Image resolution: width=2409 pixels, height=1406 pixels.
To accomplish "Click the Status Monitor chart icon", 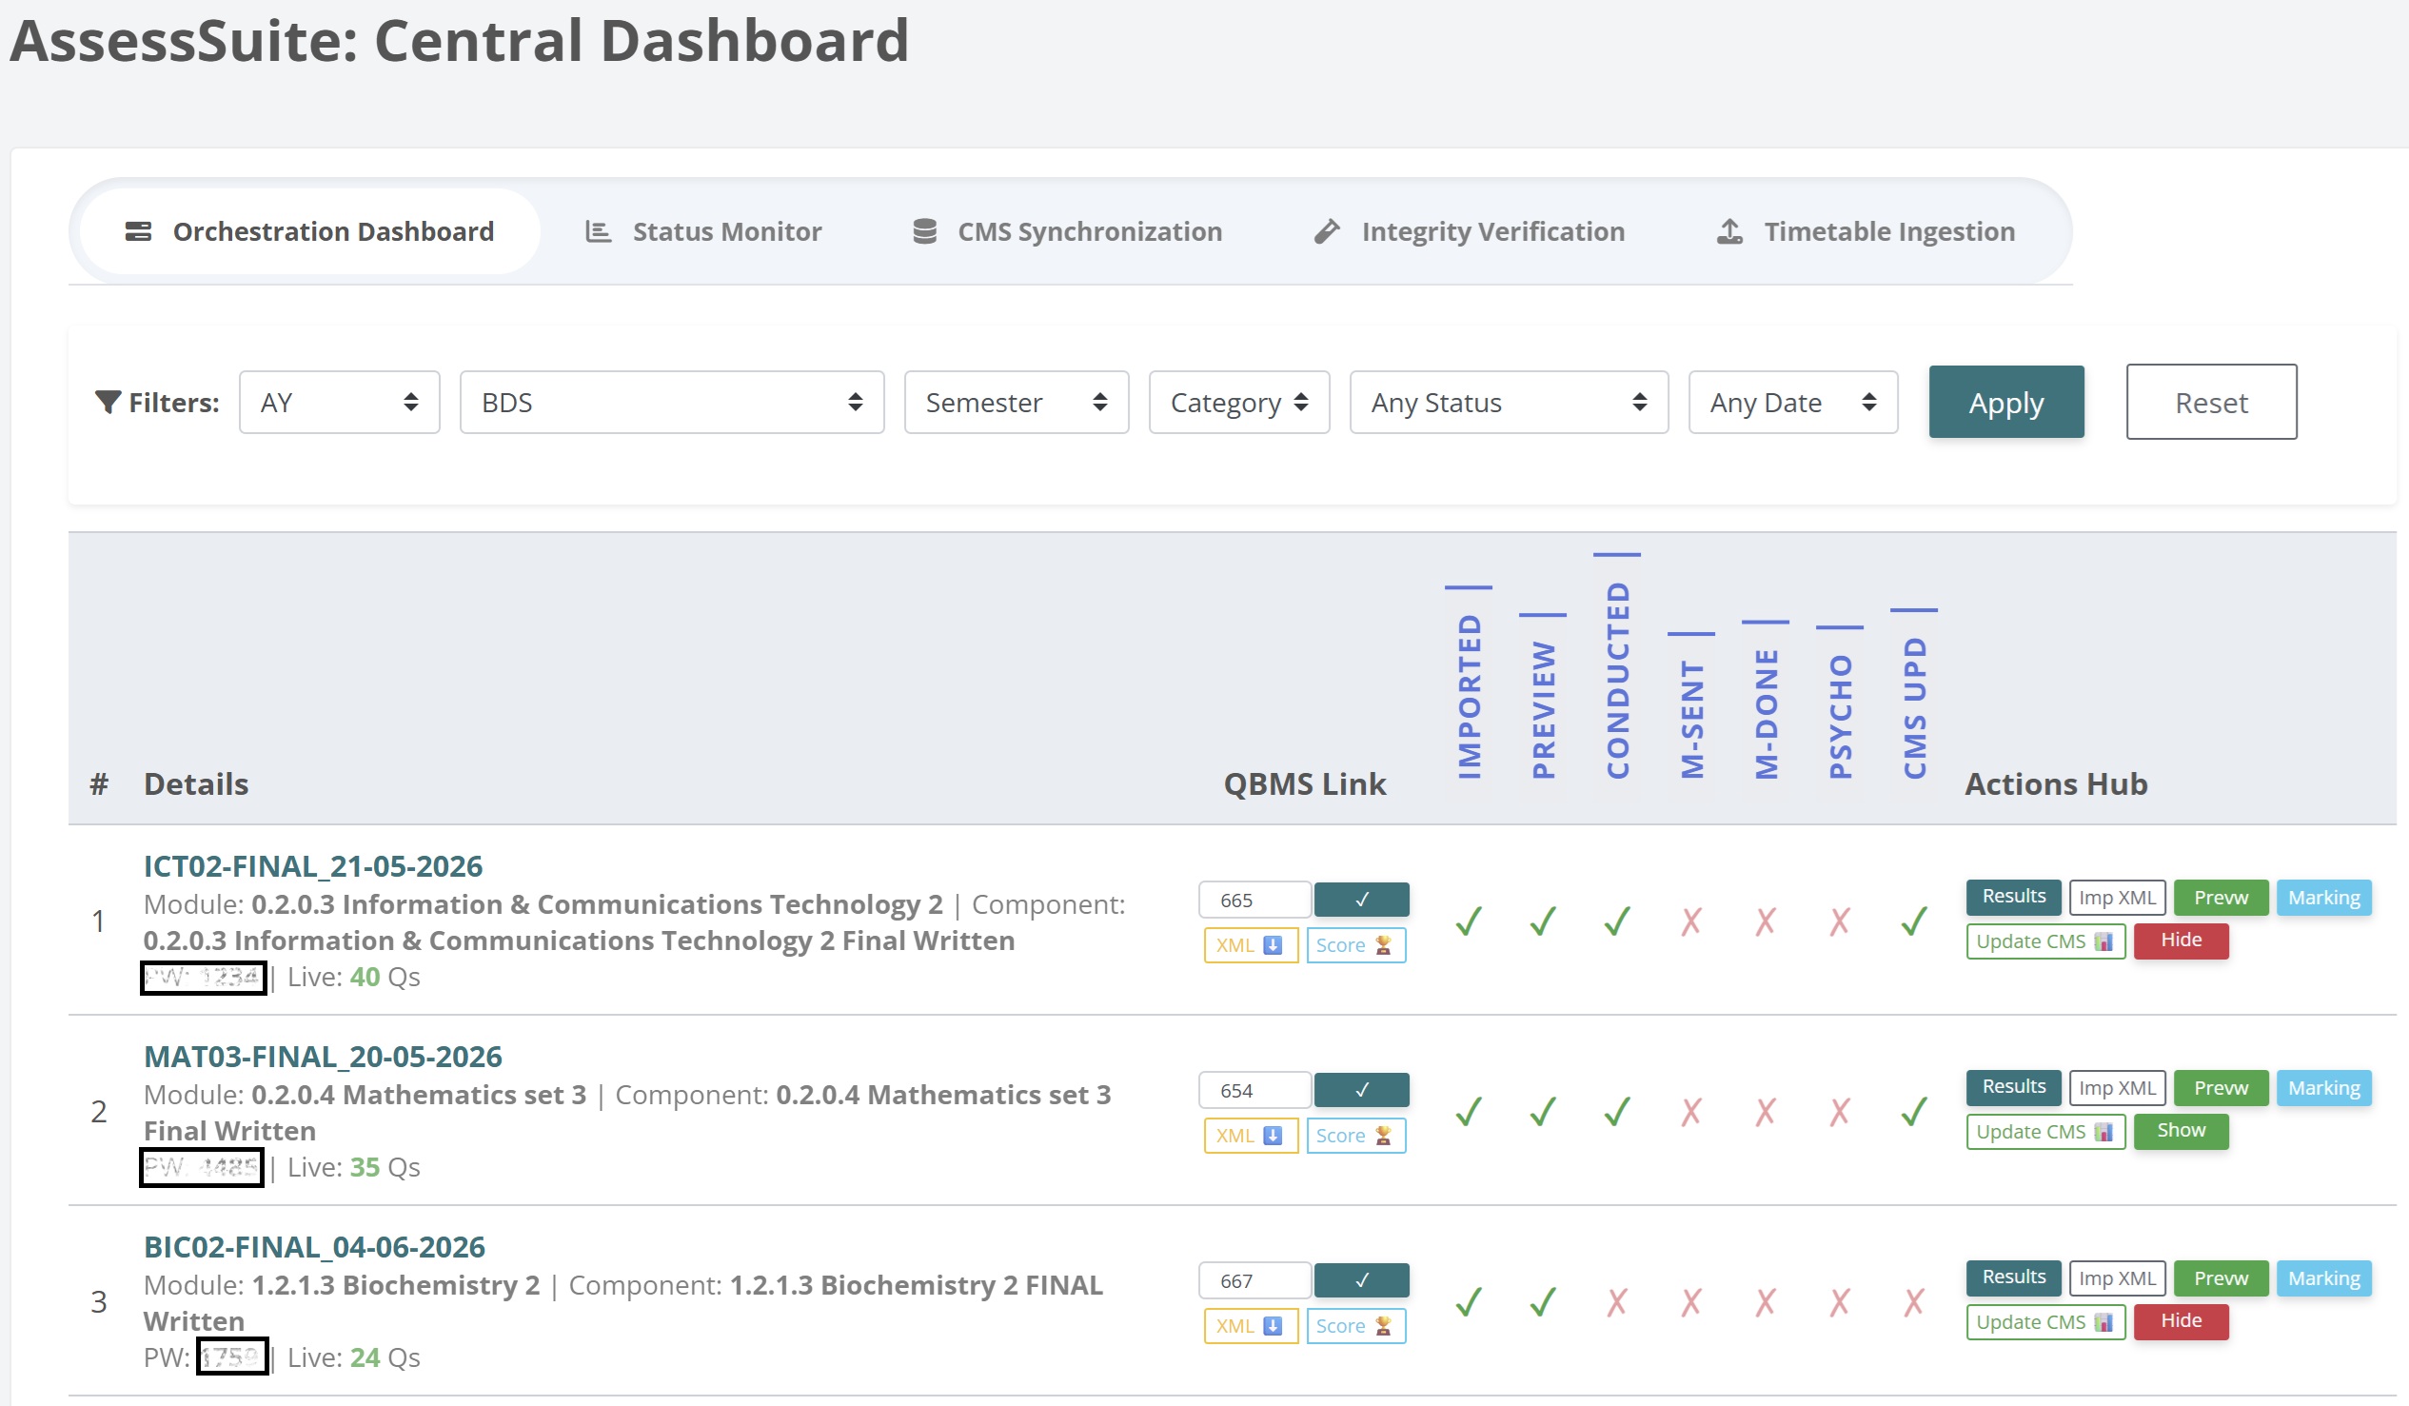I will pos(599,231).
